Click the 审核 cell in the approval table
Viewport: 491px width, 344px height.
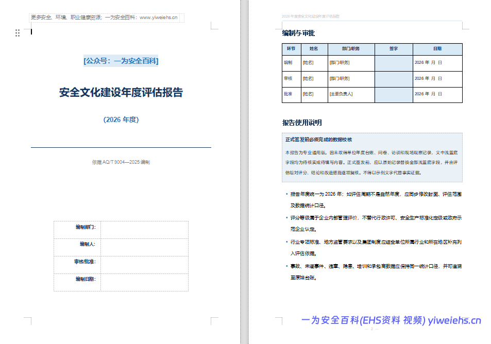pyautogui.click(x=291, y=79)
